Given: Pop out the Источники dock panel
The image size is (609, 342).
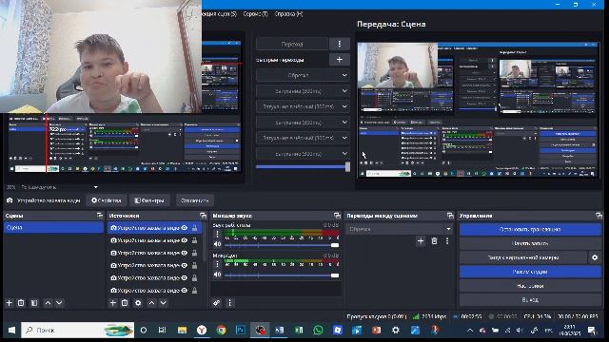Looking at the screenshot, I should (x=203, y=216).
